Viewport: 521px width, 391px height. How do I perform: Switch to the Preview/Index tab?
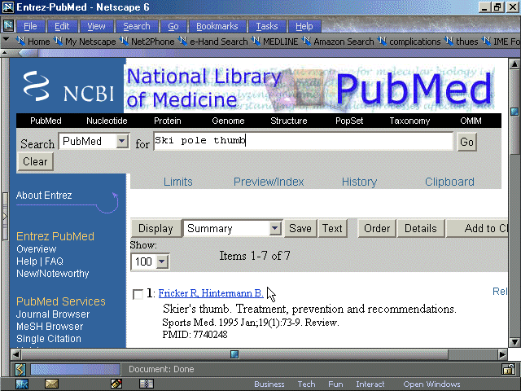(x=269, y=182)
